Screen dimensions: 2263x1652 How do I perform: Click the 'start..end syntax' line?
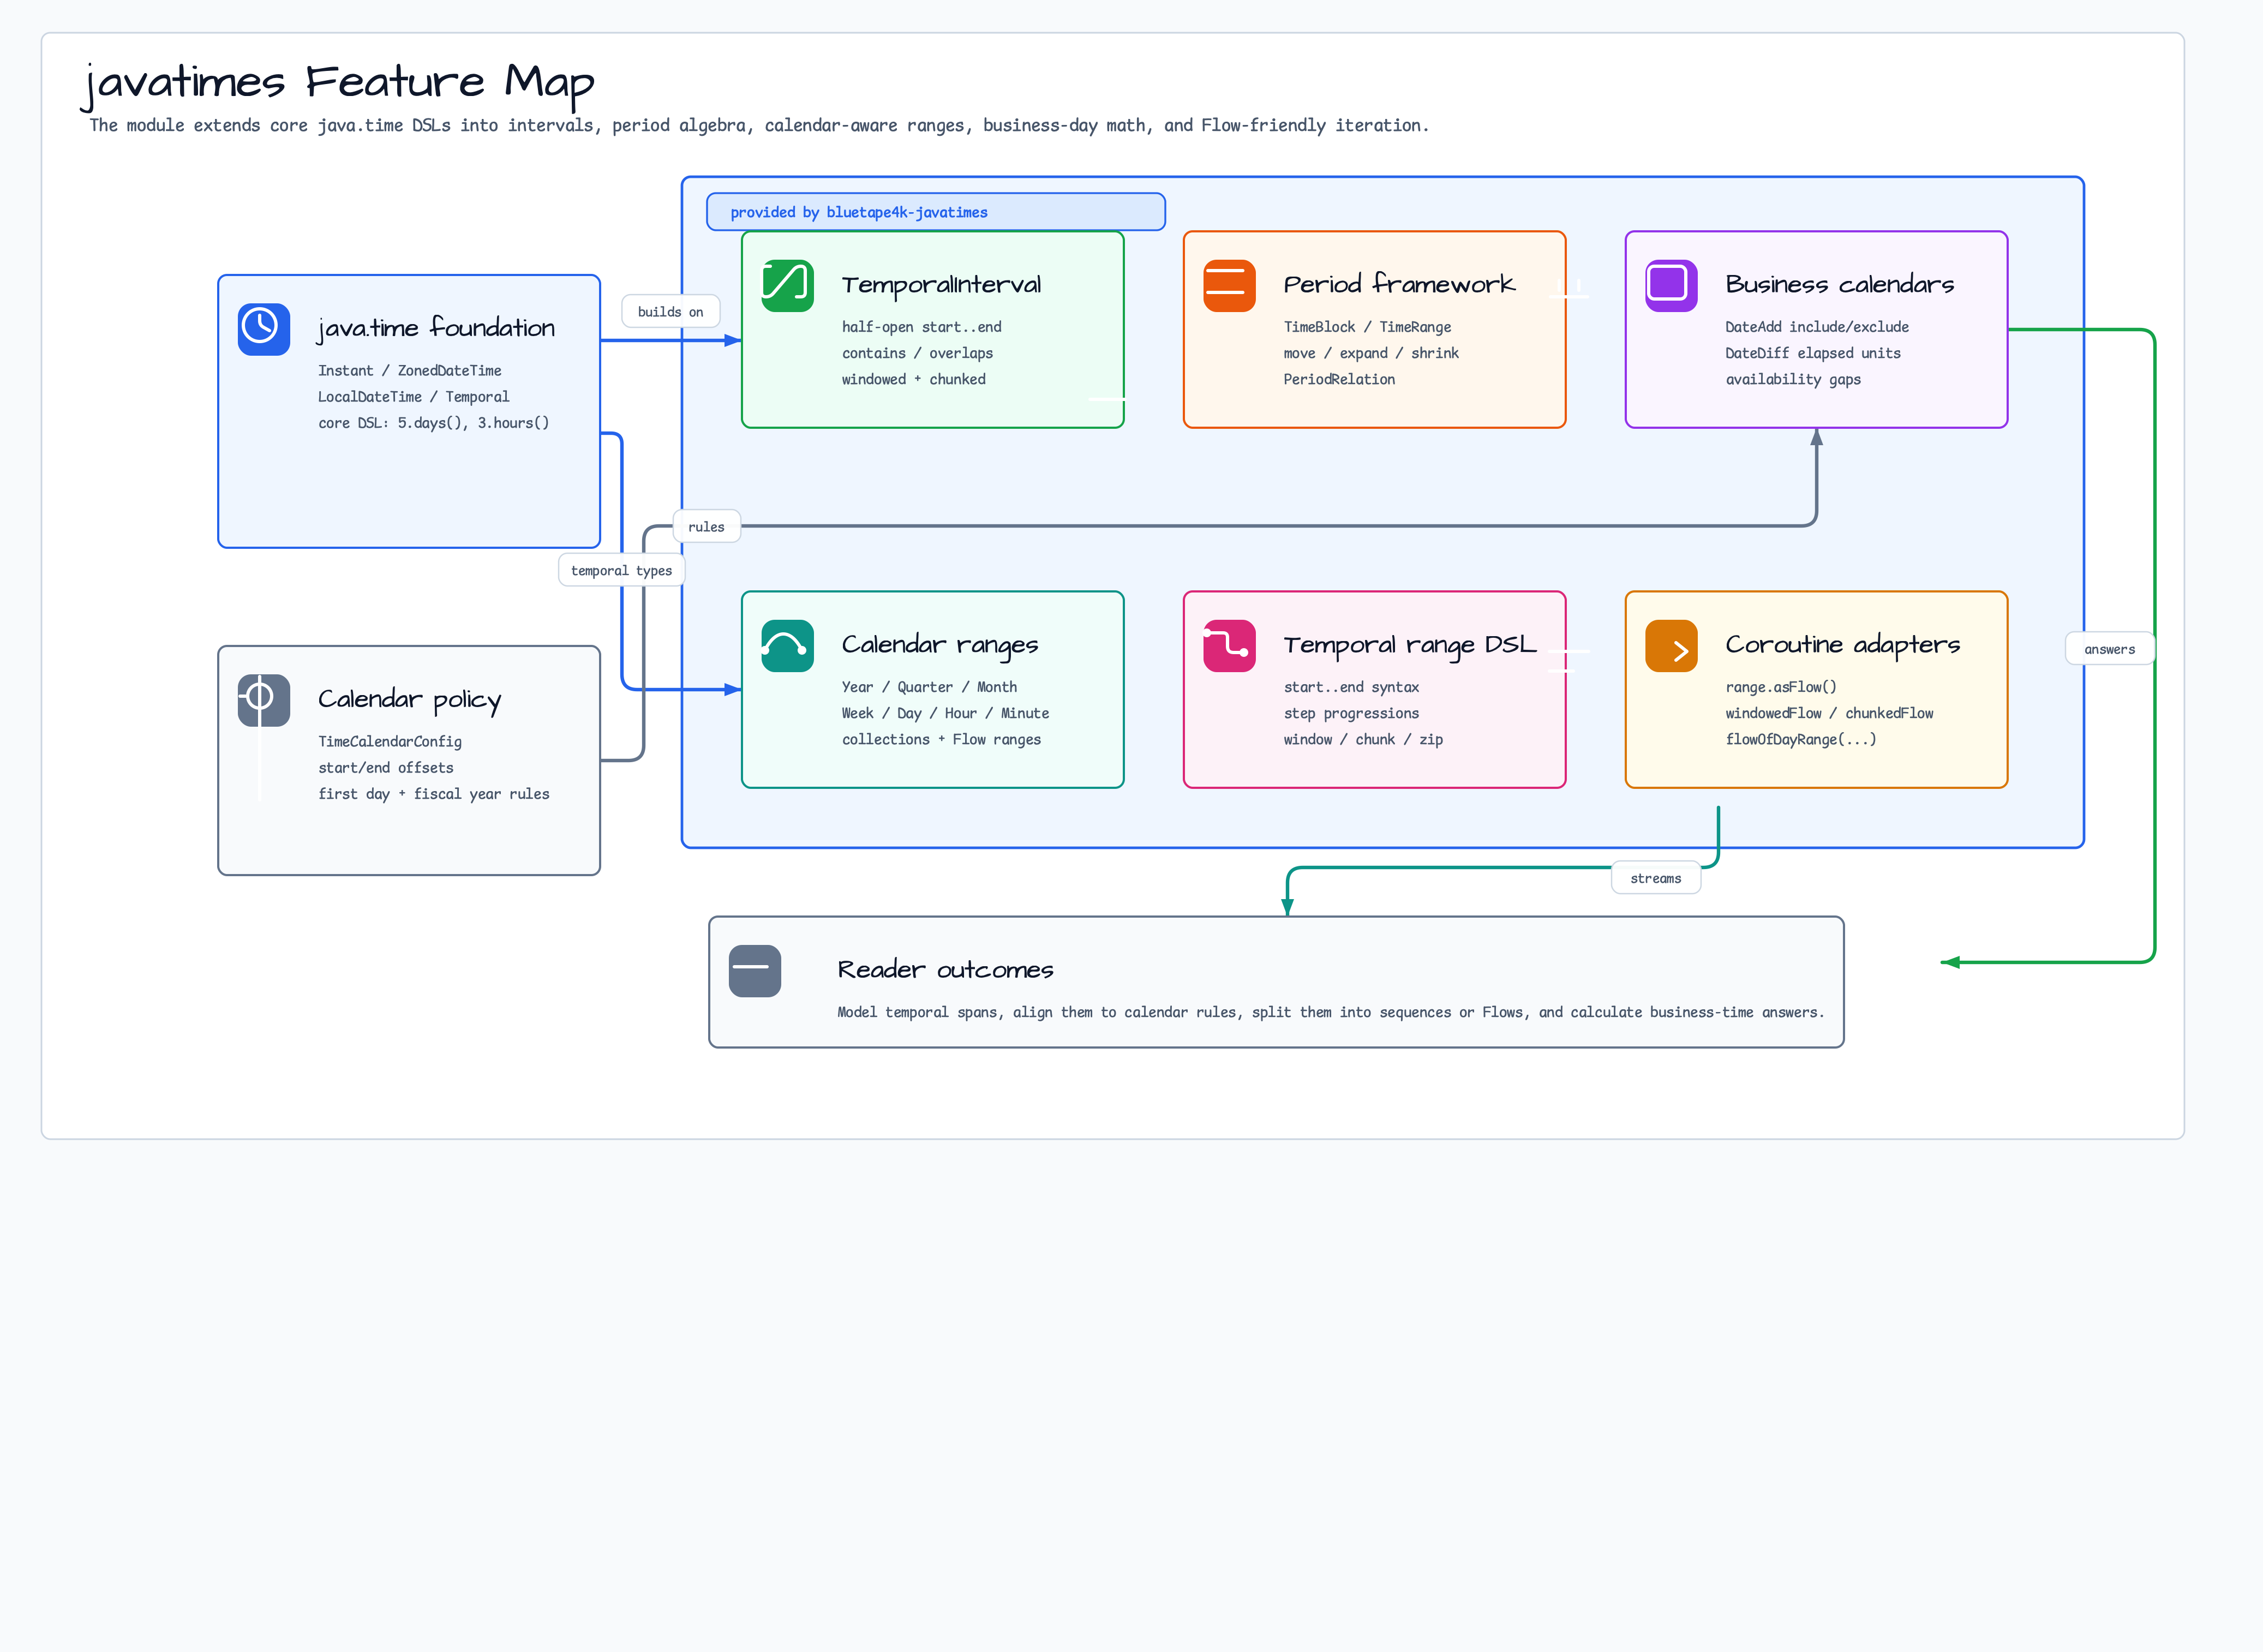[x=1352, y=687]
